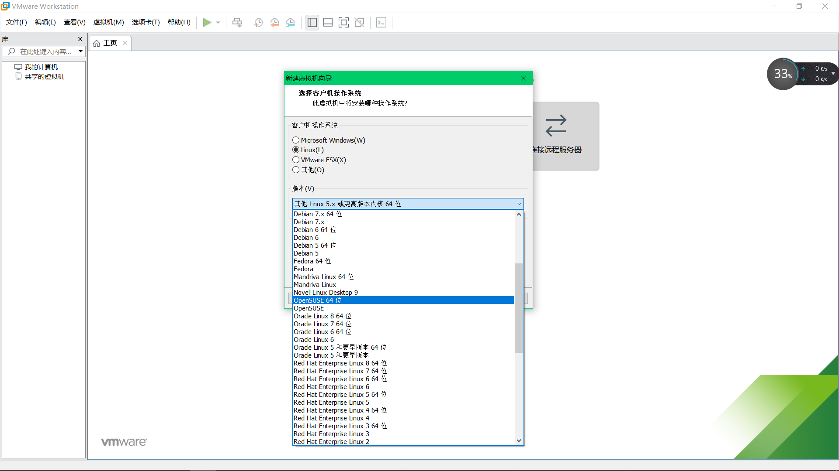
Task: Choose Fedora 32-bit entry from list
Action: point(404,269)
